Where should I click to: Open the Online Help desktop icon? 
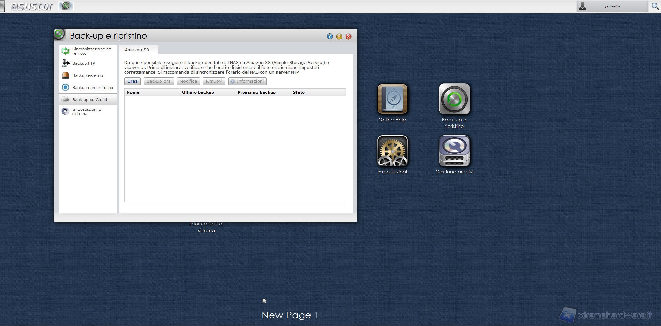click(x=392, y=99)
